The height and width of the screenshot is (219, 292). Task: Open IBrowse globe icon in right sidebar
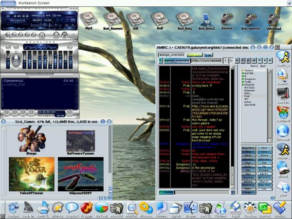283,132
